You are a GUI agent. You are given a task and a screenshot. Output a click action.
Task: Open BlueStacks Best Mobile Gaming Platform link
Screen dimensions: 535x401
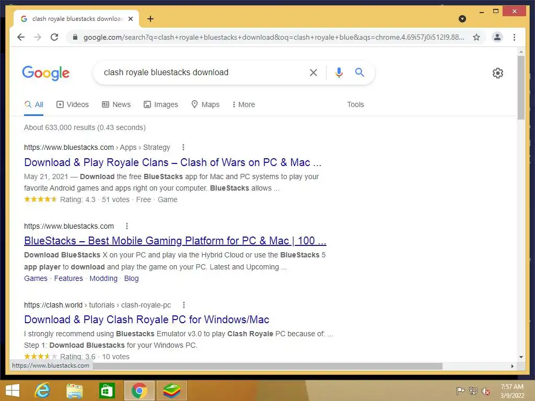175,241
